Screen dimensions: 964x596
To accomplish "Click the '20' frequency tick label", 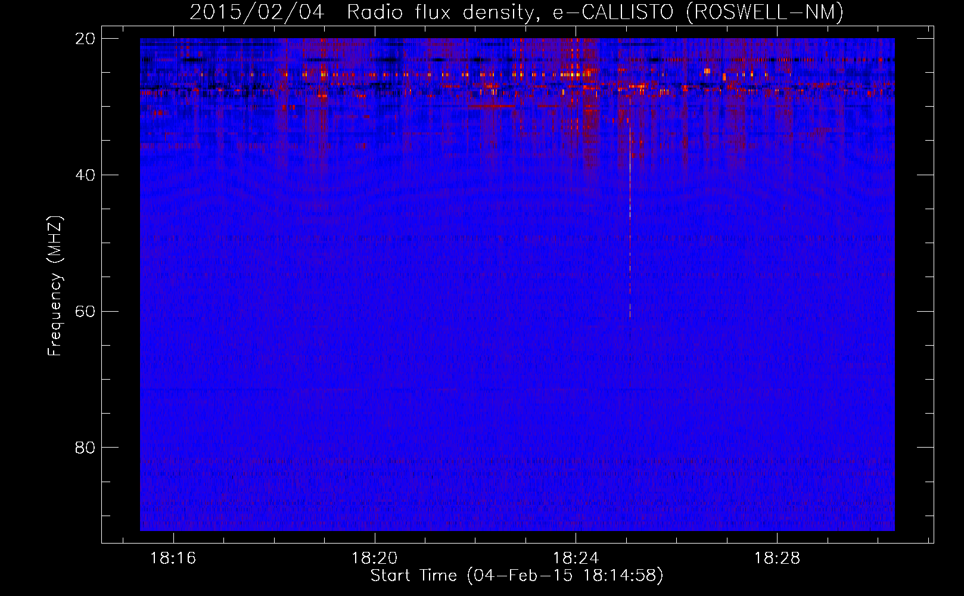I will click(x=86, y=39).
